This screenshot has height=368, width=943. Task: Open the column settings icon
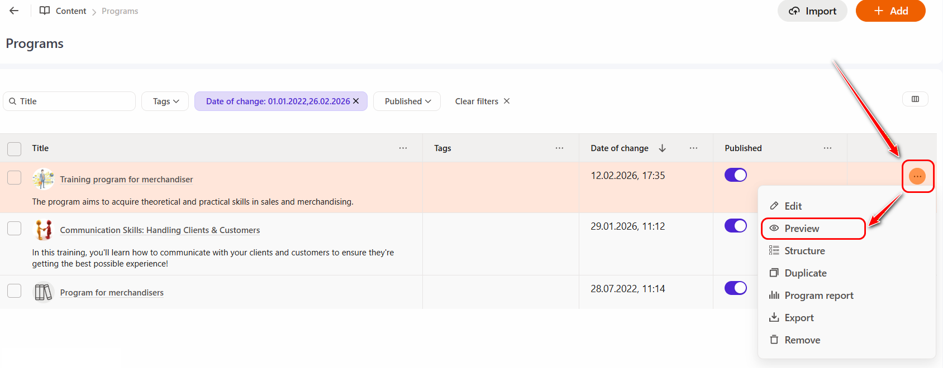[915, 99]
